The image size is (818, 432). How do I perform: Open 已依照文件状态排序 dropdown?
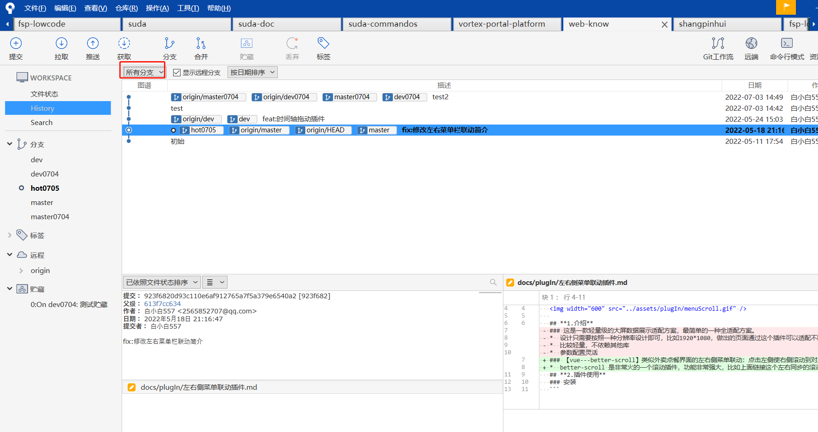[x=162, y=282]
